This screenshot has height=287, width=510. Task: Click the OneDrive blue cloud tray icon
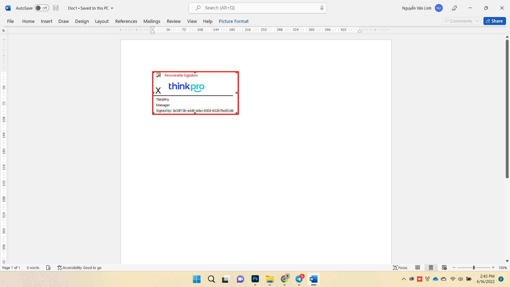pyautogui.click(x=436, y=279)
